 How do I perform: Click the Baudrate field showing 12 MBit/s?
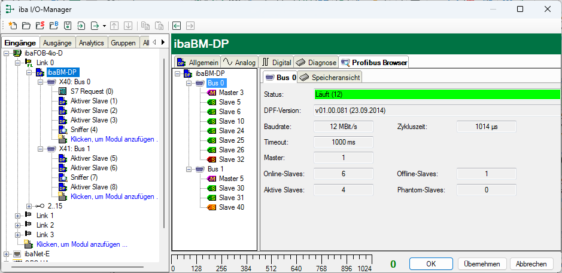pyautogui.click(x=344, y=126)
